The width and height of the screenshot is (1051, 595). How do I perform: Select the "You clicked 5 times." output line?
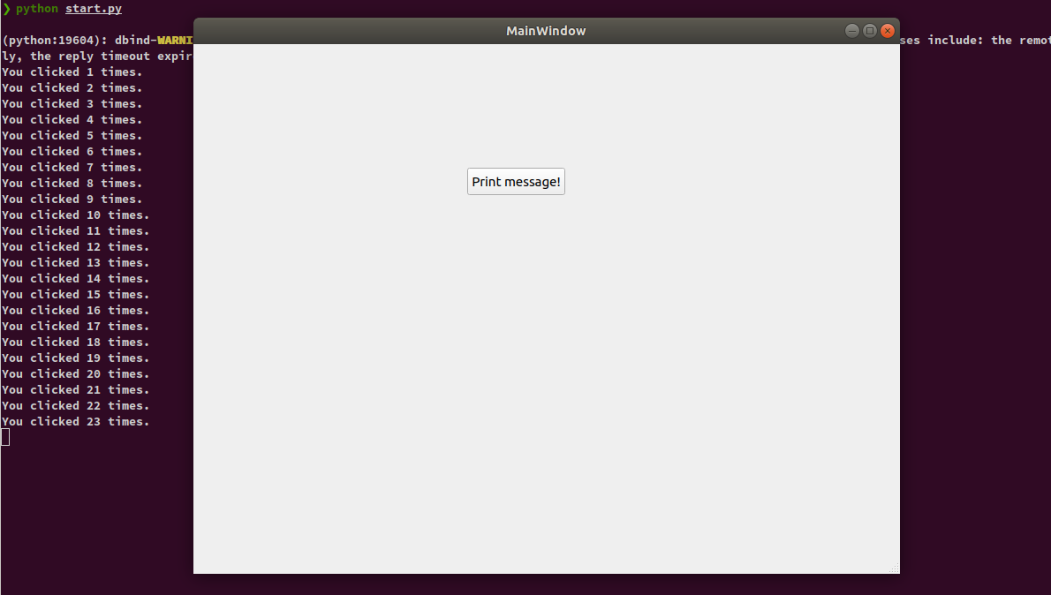click(x=72, y=136)
